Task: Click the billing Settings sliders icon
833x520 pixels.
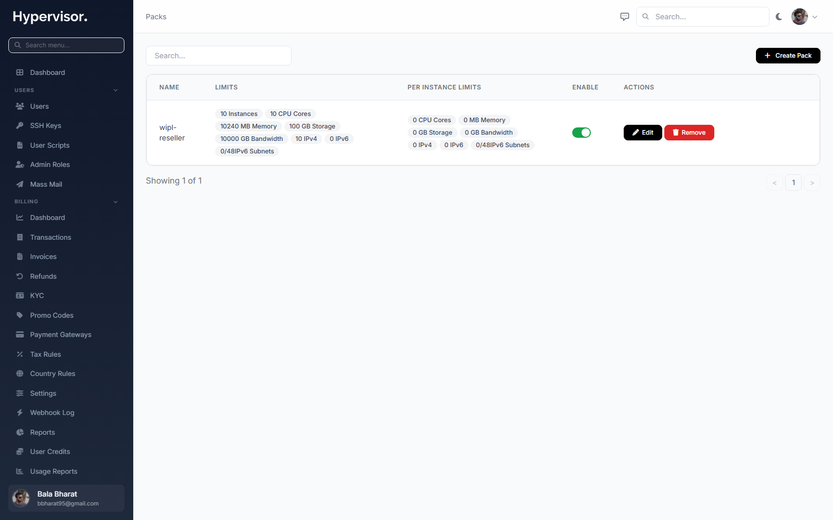Action: tap(20, 393)
